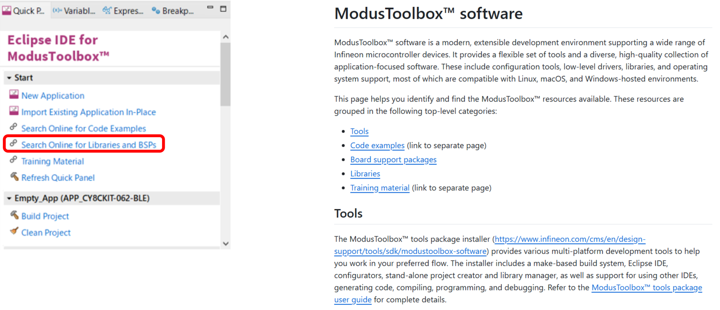The image size is (720, 310).
Task: Run Clean Project
Action: point(46,232)
